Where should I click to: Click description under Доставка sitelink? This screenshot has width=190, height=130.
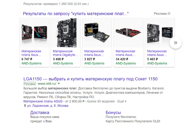coord(45,119)
